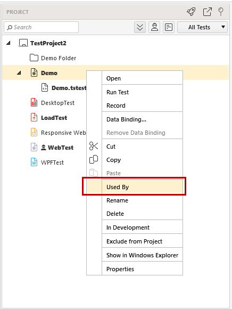232x309 pixels.
Task: Click the rocket icon in Project header
Action: click(191, 12)
